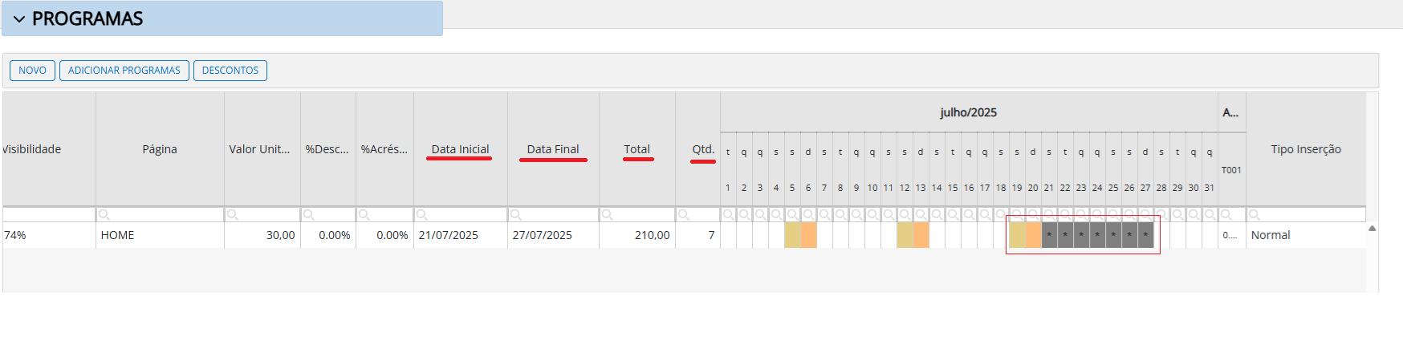Click search icon under Data Final
1403x361 pixels.
(516, 215)
